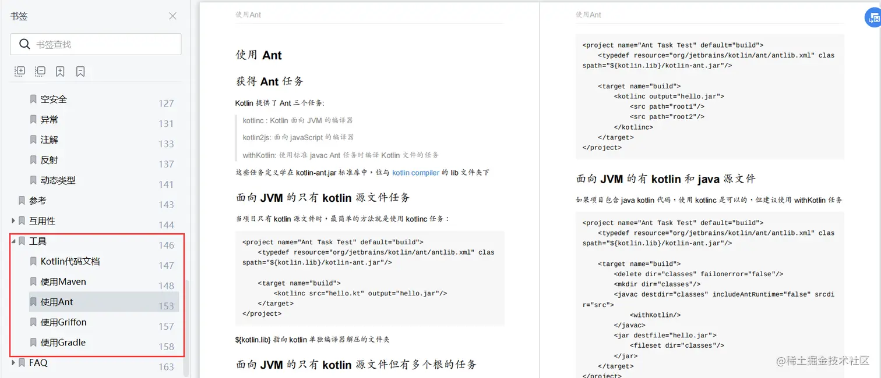Open the 互用性 bookmark
The image size is (881, 378).
[x=42, y=221]
